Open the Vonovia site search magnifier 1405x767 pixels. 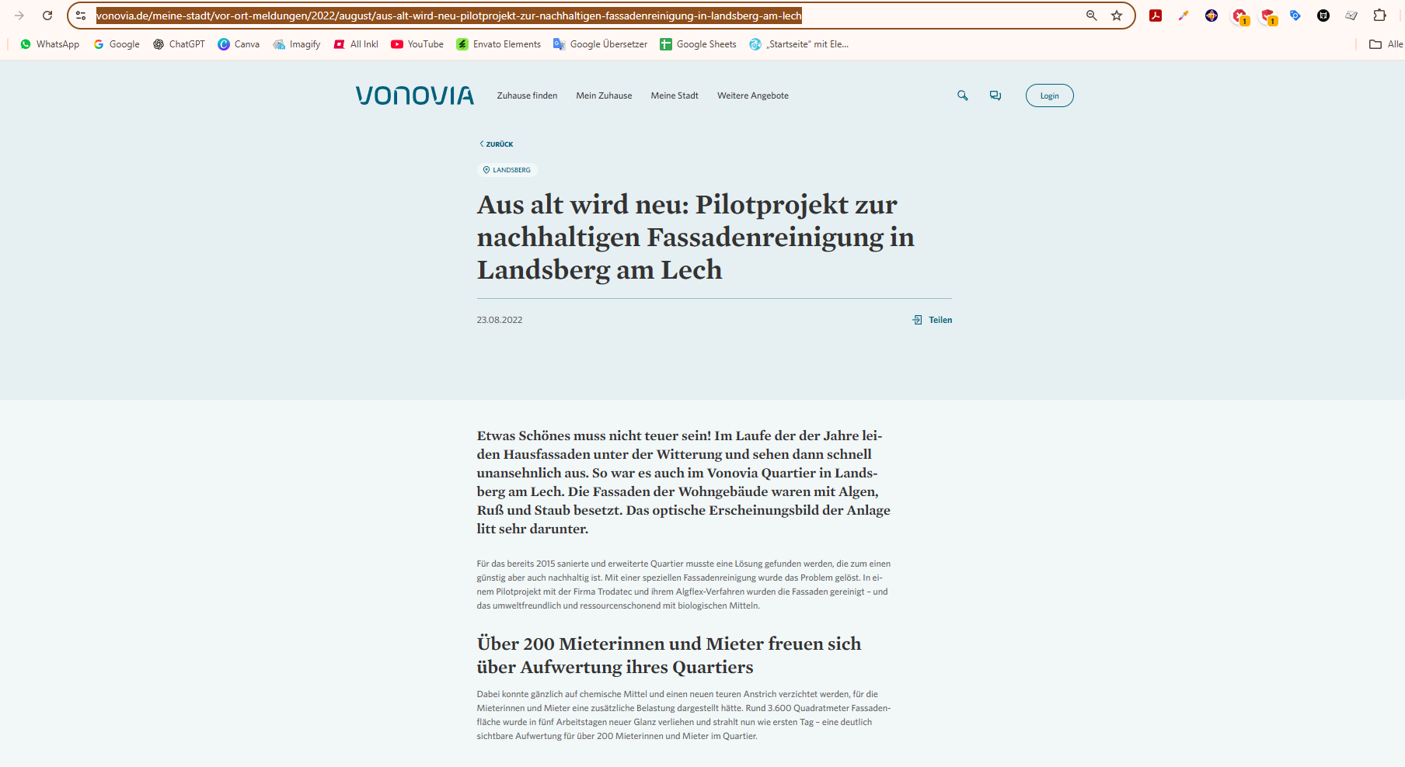tap(962, 95)
